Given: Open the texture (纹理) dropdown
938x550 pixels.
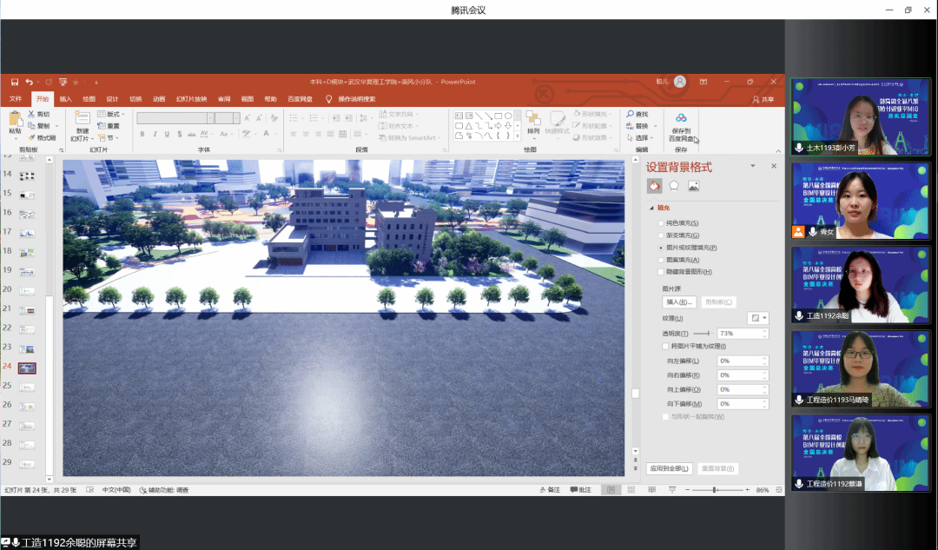Looking at the screenshot, I should [x=758, y=318].
